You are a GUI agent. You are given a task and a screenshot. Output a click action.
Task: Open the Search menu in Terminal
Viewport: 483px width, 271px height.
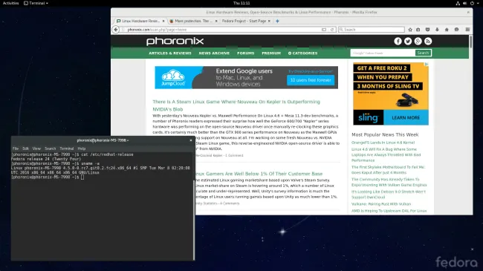pos(51,148)
